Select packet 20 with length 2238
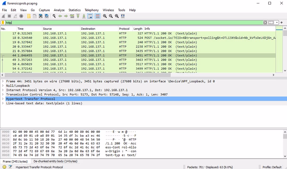Viewport: 287px width, 169px height. tap(138, 47)
